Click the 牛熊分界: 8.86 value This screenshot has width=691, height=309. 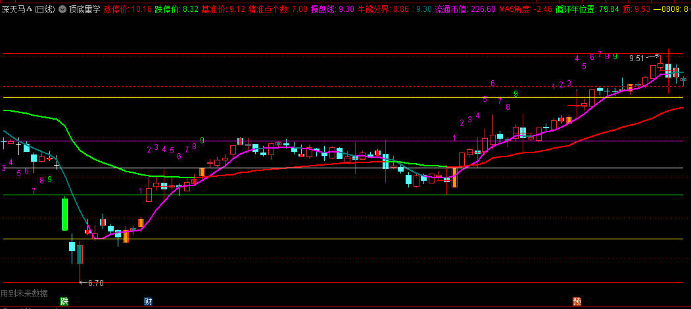tap(383, 9)
